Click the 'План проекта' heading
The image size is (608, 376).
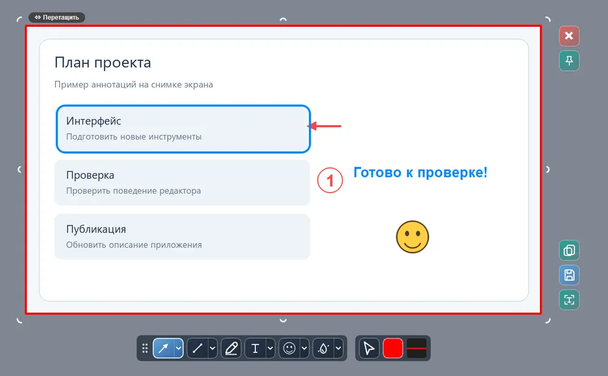click(x=102, y=63)
